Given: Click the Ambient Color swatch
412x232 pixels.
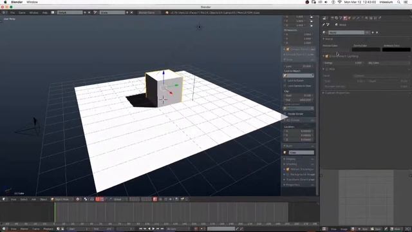Looking at the screenshot, I should [x=396, y=50].
